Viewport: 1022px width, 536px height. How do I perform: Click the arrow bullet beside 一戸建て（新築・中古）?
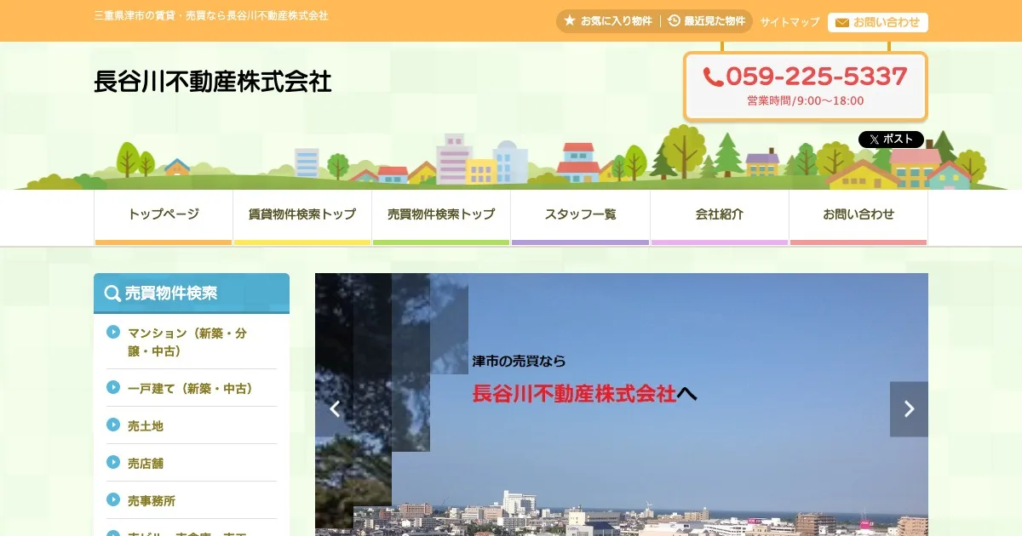[113, 388]
